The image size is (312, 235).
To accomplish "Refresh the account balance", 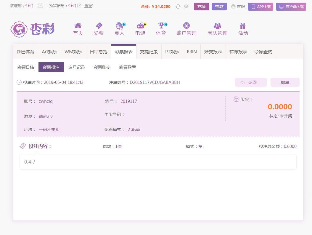I will pyautogui.click(x=178, y=7).
